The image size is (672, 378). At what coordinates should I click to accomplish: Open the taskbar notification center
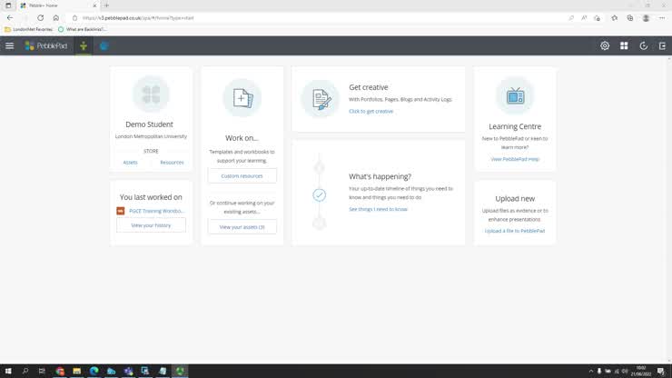[661, 371]
